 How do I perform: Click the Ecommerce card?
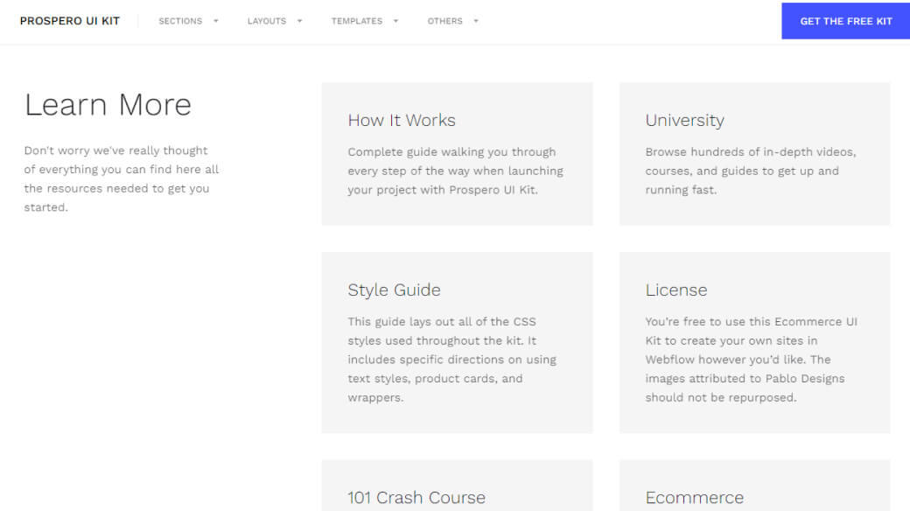click(x=695, y=497)
